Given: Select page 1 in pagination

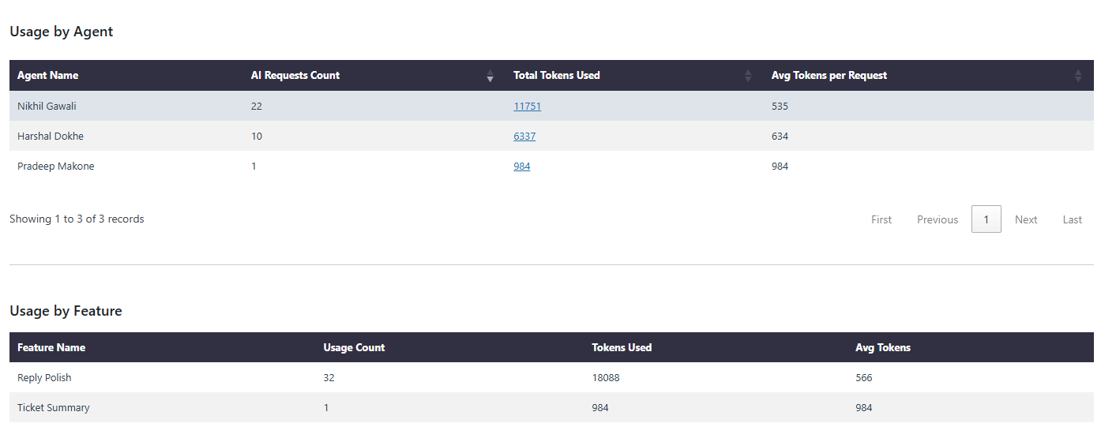Looking at the screenshot, I should click(986, 219).
